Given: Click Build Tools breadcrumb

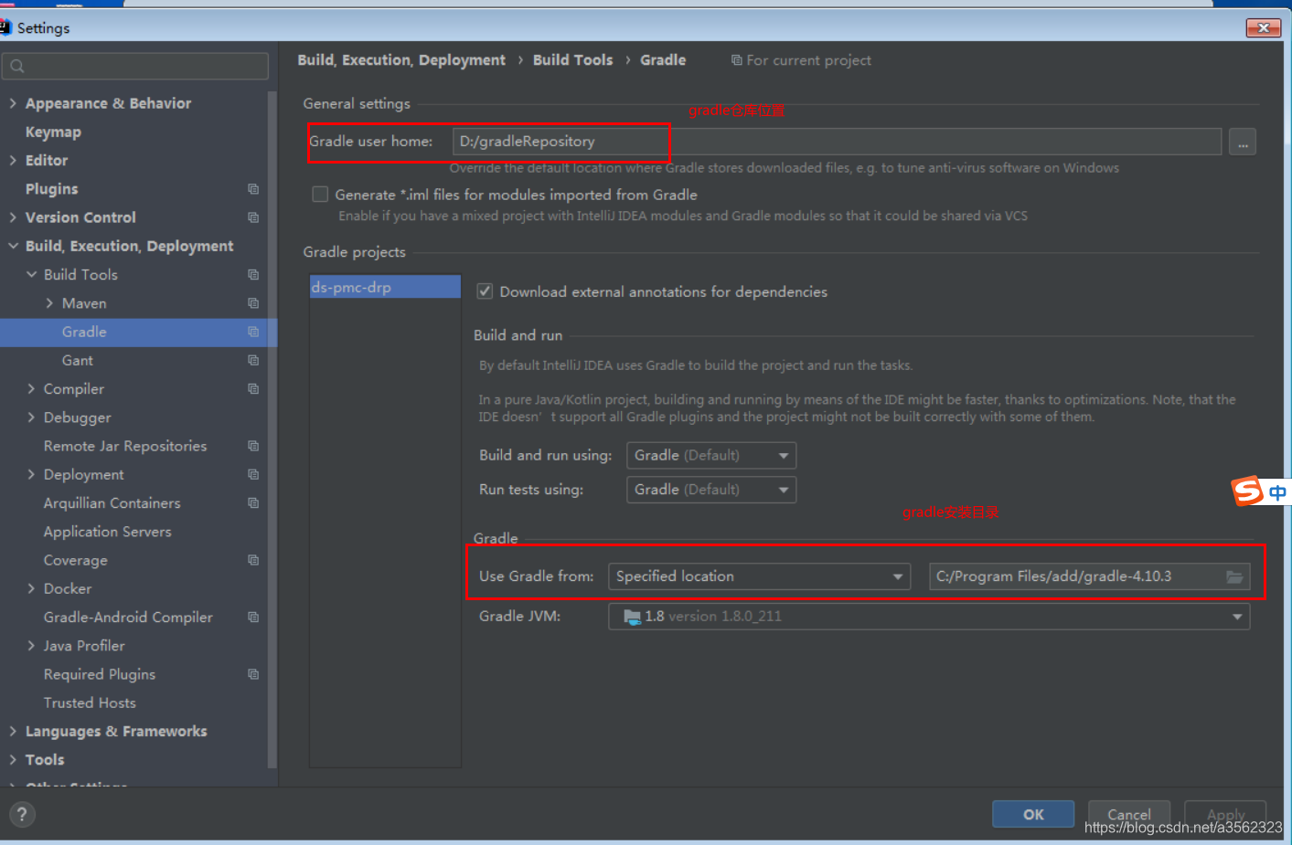Looking at the screenshot, I should pyautogui.click(x=572, y=60).
